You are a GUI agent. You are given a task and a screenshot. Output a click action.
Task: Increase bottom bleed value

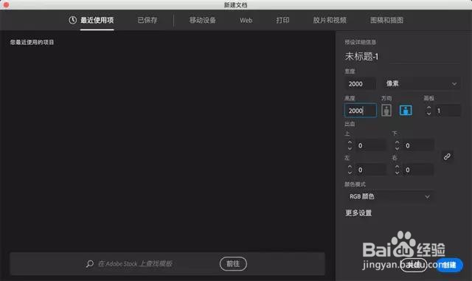click(397, 142)
